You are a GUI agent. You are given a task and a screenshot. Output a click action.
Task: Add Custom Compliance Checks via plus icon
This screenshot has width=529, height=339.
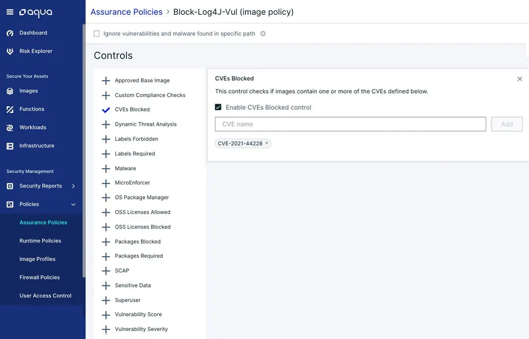106,95
